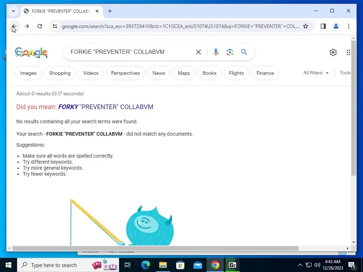Image resolution: width=363 pixels, height=272 pixels.
Task: Reload the Google search page
Action: pyautogui.click(x=40, y=26)
